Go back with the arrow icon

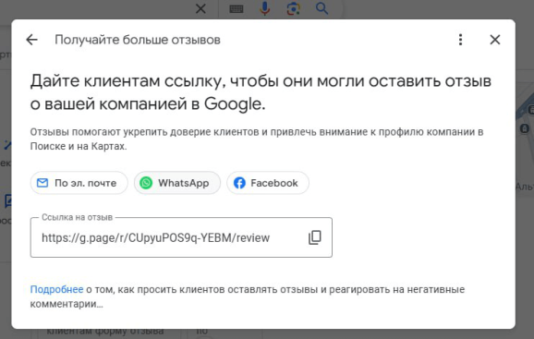point(32,40)
